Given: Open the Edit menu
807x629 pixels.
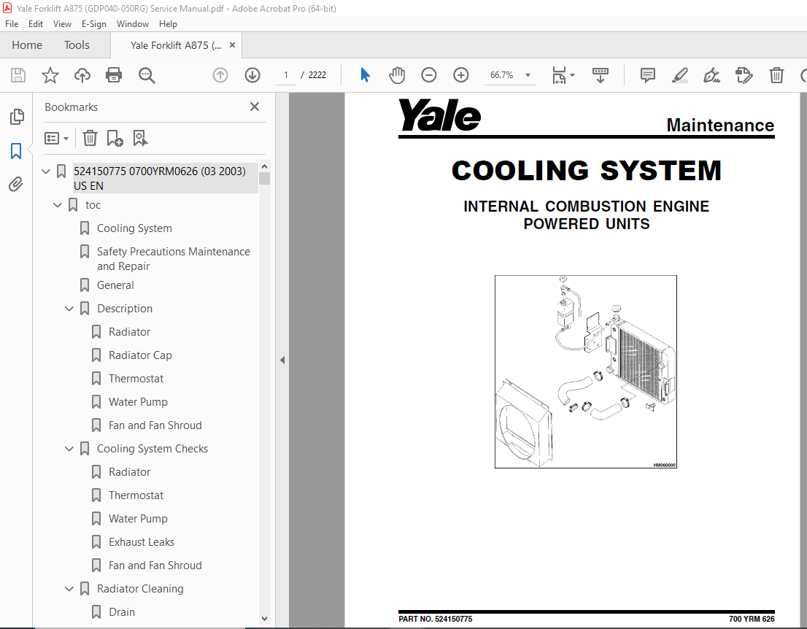Looking at the screenshot, I should coord(36,23).
